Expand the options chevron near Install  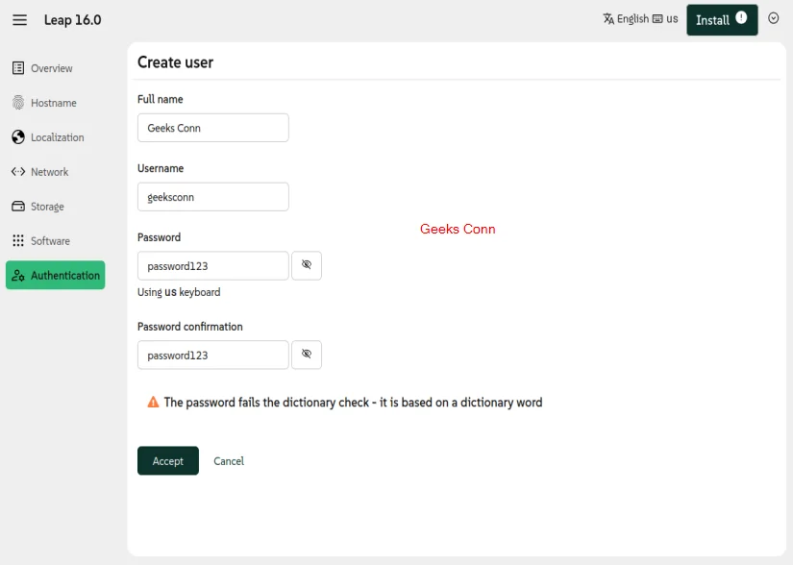coord(774,19)
